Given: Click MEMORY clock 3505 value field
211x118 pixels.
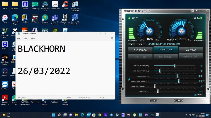Looking at the screenshot, I should pos(182,39).
